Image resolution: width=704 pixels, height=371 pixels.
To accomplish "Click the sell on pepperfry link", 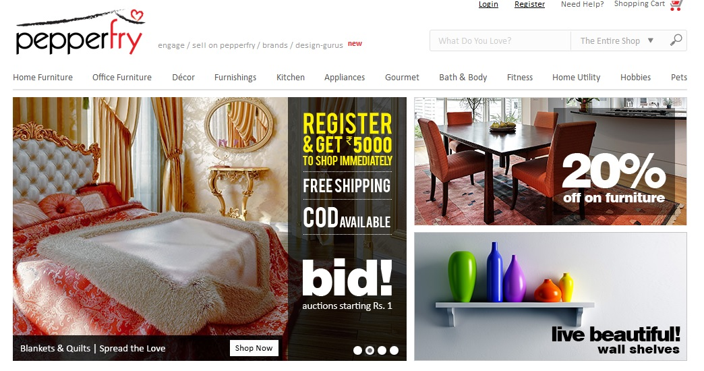I will coord(224,45).
